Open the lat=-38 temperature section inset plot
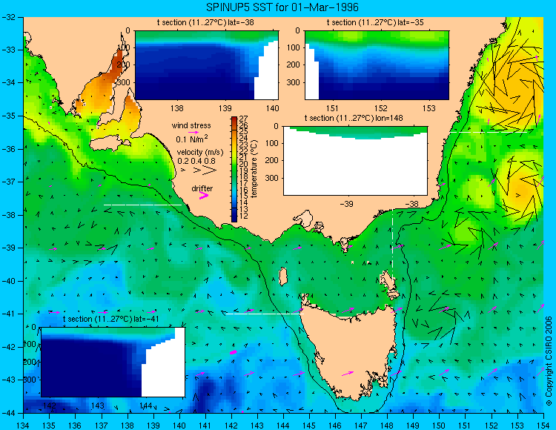This screenshot has height=430, width=556. [207, 65]
